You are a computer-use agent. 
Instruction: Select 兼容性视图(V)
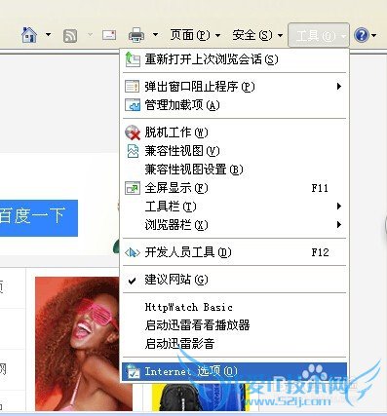234,151
